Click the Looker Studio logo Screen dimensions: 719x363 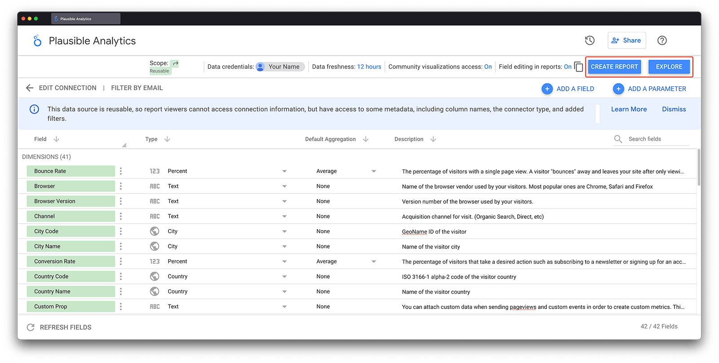37,41
